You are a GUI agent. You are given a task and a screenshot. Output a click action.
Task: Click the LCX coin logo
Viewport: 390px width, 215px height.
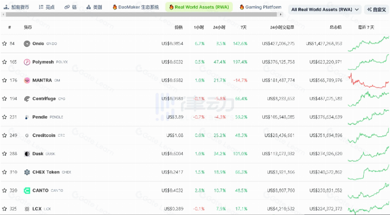tap(27, 209)
